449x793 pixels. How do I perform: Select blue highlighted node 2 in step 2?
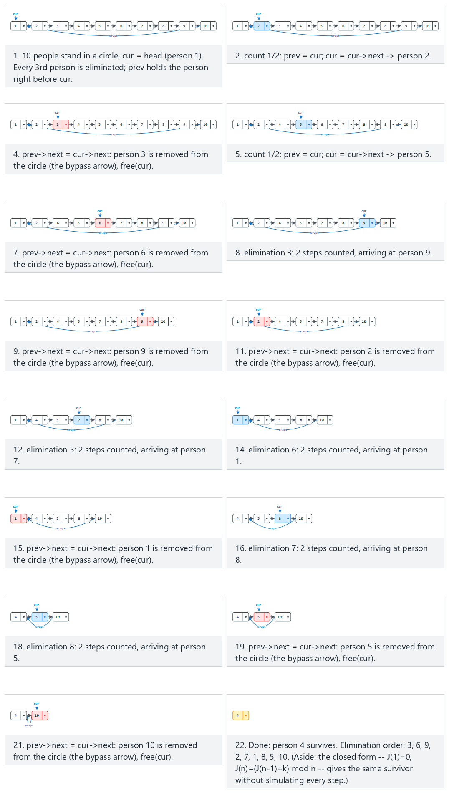[x=262, y=26]
